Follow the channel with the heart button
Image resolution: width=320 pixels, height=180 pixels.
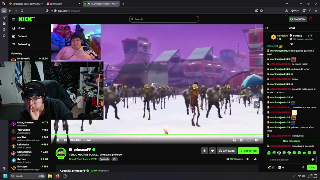(x=212, y=150)
